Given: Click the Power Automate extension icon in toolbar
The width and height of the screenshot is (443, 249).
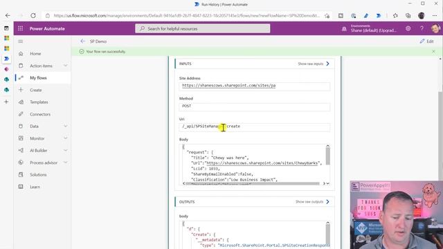Looking at the screenshot, I should [379, 15].
